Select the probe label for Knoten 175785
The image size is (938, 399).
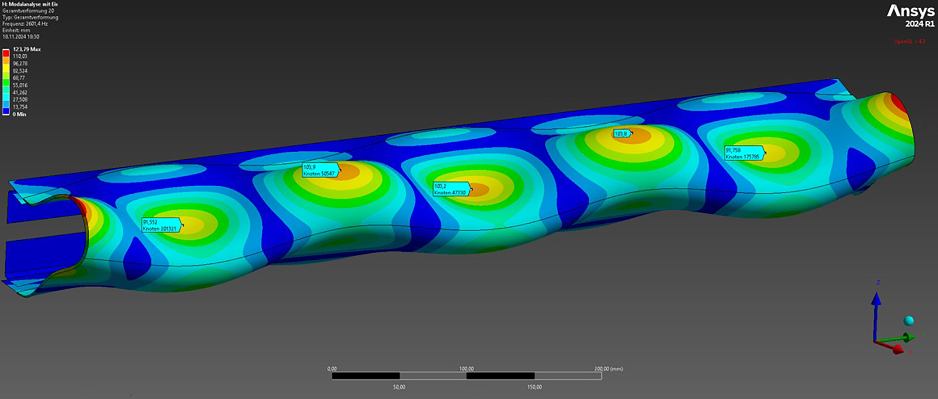pyautogui.click(x=743, y=153)
